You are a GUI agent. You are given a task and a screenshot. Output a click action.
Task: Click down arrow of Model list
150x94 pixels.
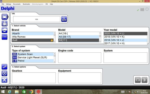[x=100, y=41]
